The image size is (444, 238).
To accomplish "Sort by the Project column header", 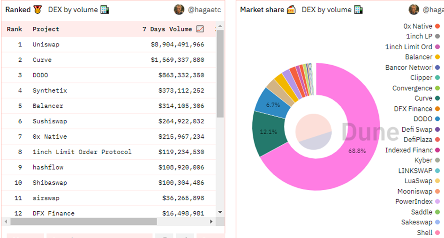I will click(x=46, y=29).
